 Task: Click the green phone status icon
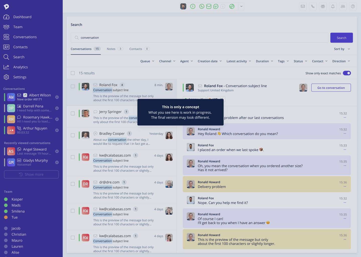coord(202,7)
